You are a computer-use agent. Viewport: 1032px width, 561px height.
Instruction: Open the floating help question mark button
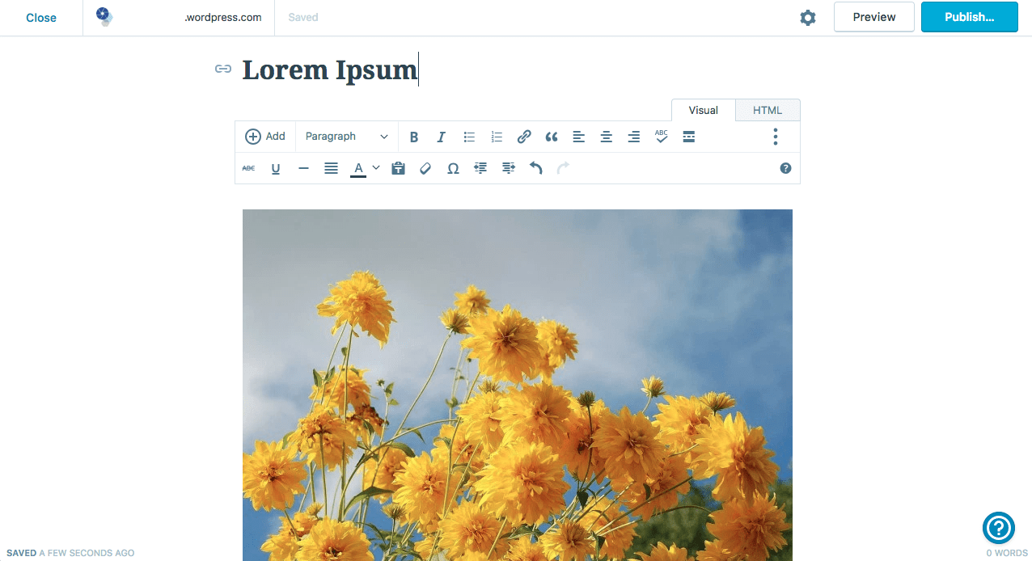[x=999, y=528]
